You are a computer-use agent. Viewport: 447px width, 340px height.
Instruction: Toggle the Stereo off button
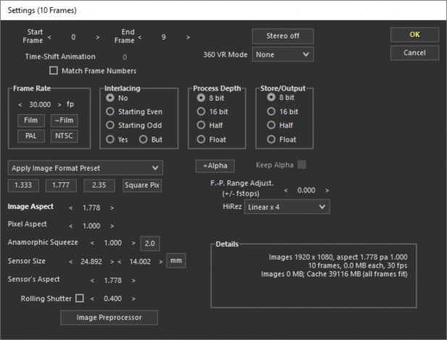[x=283, y=36]
